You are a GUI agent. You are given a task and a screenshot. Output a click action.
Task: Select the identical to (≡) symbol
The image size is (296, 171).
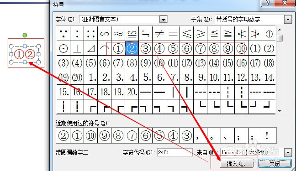click(173, 34)
